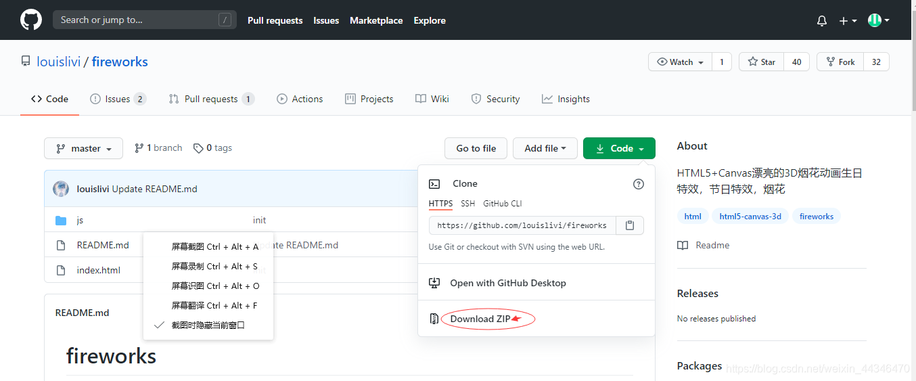916x381 pixels.
Task: Open the README.md file
Action: pyautogui.click(x=103, y=245)
